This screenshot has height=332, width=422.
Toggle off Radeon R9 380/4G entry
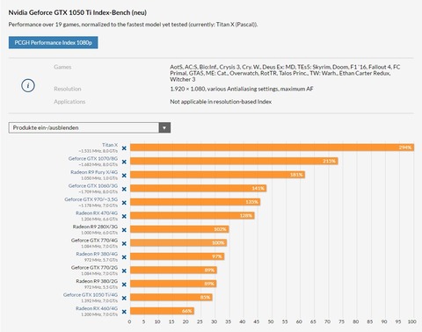124,257
